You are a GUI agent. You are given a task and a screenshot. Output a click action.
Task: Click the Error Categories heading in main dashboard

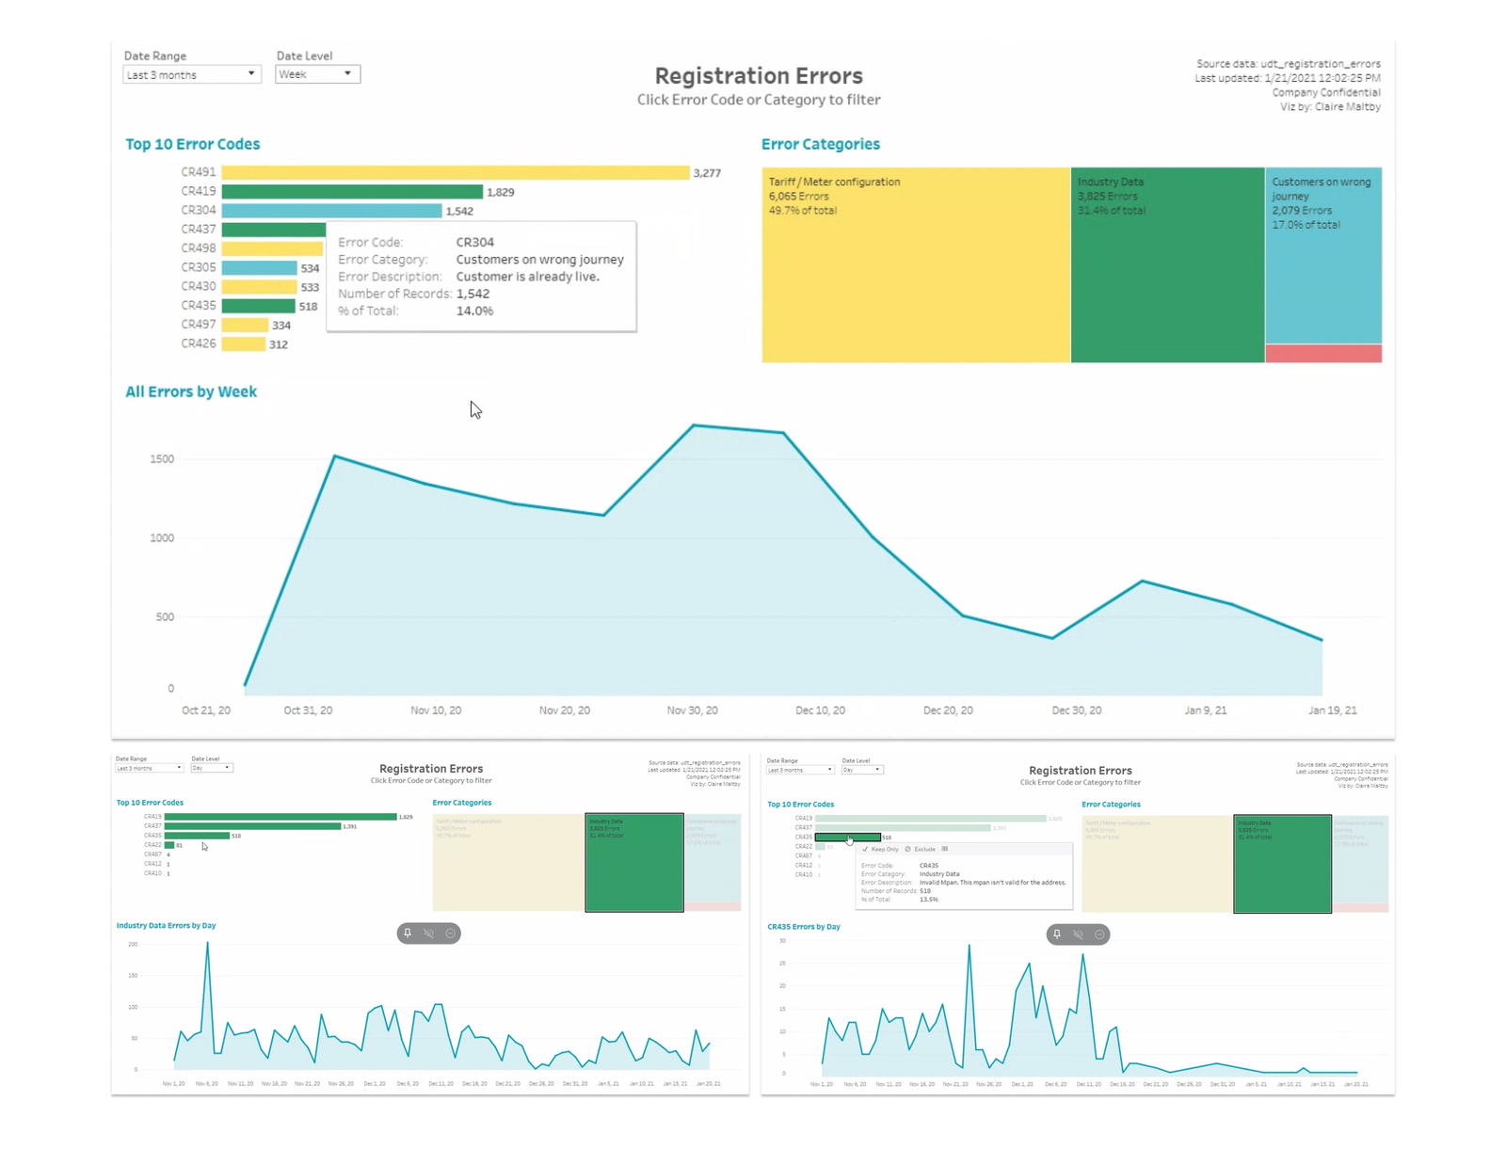(821, 144)
